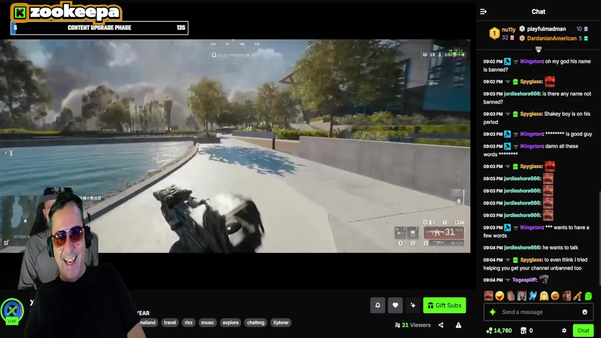Click the green Chat send button
The image size is (601, 338).
pos(583,331)
